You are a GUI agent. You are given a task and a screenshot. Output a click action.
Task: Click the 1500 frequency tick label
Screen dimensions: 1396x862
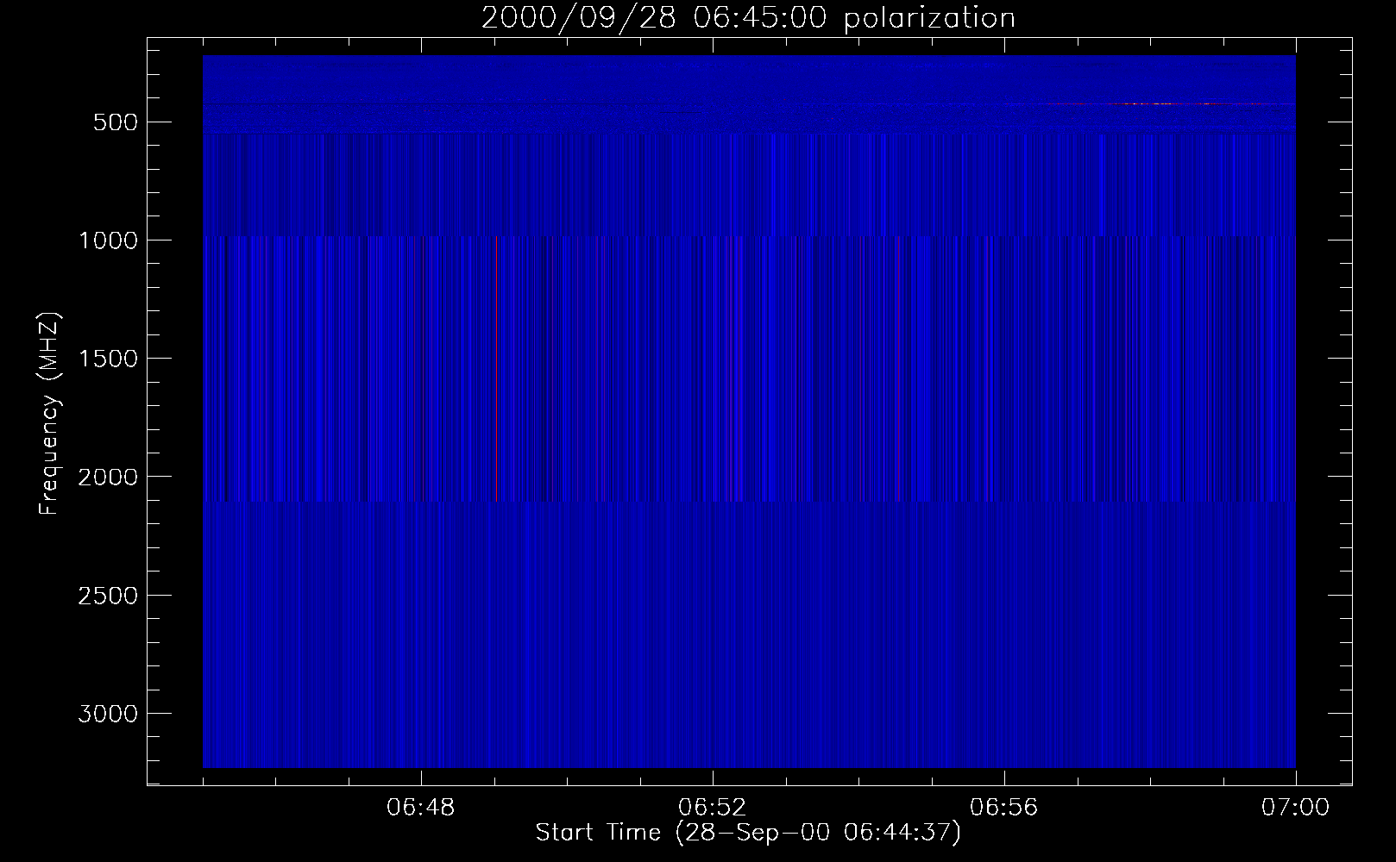[x=108, y=359]
